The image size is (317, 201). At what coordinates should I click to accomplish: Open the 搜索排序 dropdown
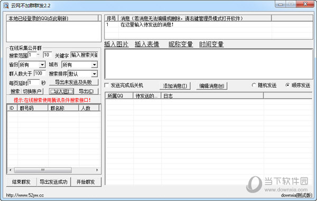click(94, 74)
